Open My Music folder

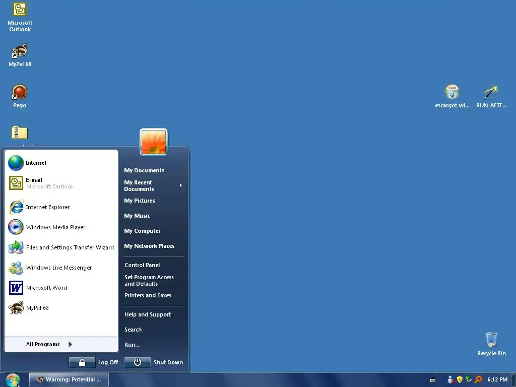(153, 216)
